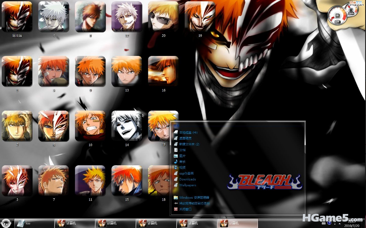
Task: Select desktop icon labeled 8
Action: pos(90,17)
